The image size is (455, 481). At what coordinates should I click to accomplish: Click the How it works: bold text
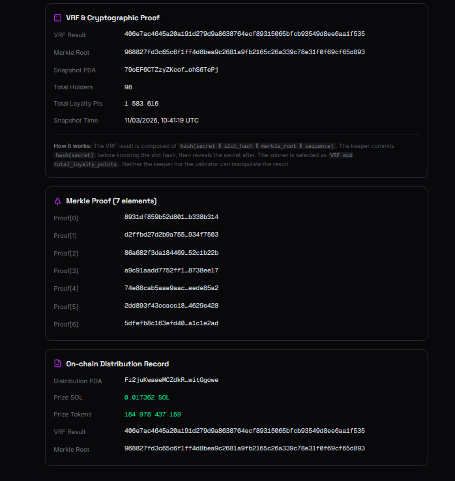tap(73, 146)
